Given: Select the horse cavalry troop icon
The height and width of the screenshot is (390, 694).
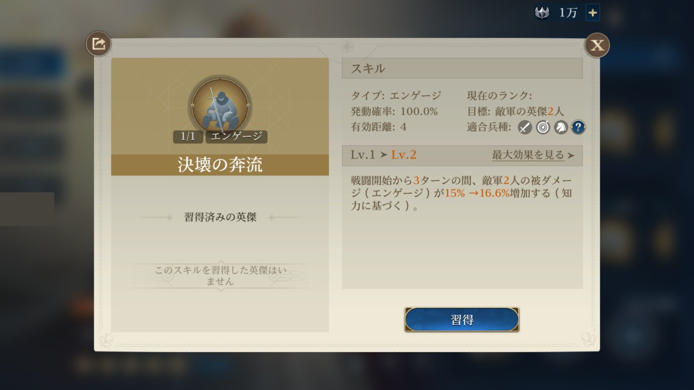Looking at the screenshot, I should click(561, 127).
